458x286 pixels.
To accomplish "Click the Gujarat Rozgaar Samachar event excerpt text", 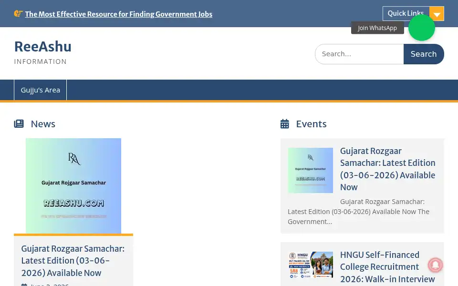I will click(358, 212).
